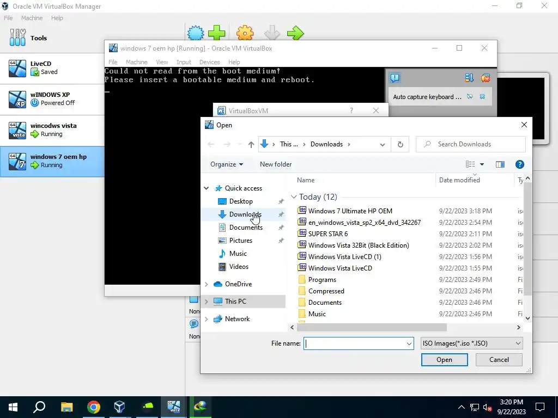The height and width of the screenshot is (418, 558).
Task: Select the windows 7 oem hp machine entry
Action: [52, 161]
